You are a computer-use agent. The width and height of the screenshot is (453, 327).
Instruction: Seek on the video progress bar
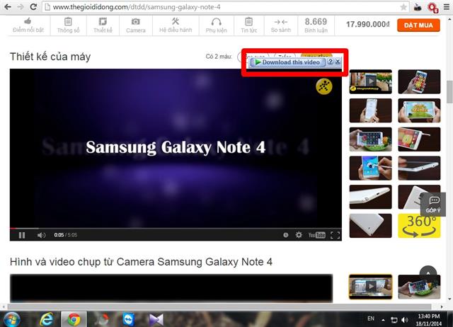click(176, 228)
